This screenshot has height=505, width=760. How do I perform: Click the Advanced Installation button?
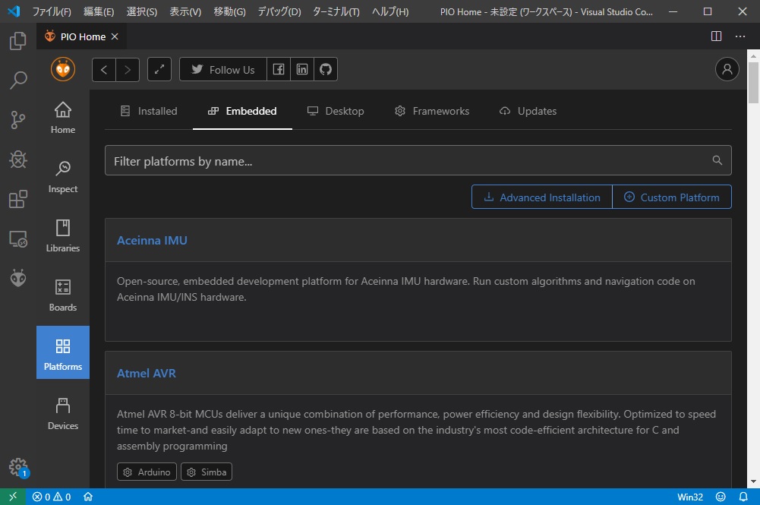pyautogui.click(x=542, y=197)
